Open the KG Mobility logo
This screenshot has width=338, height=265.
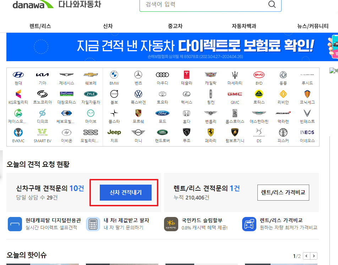click(18, 94)
